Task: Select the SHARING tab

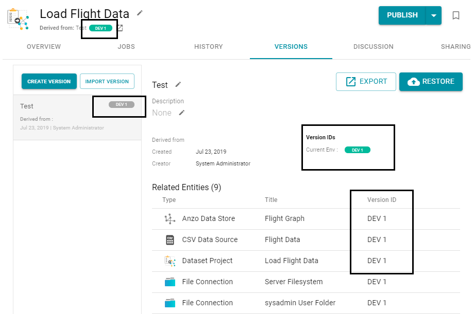Action: point(455,47)
